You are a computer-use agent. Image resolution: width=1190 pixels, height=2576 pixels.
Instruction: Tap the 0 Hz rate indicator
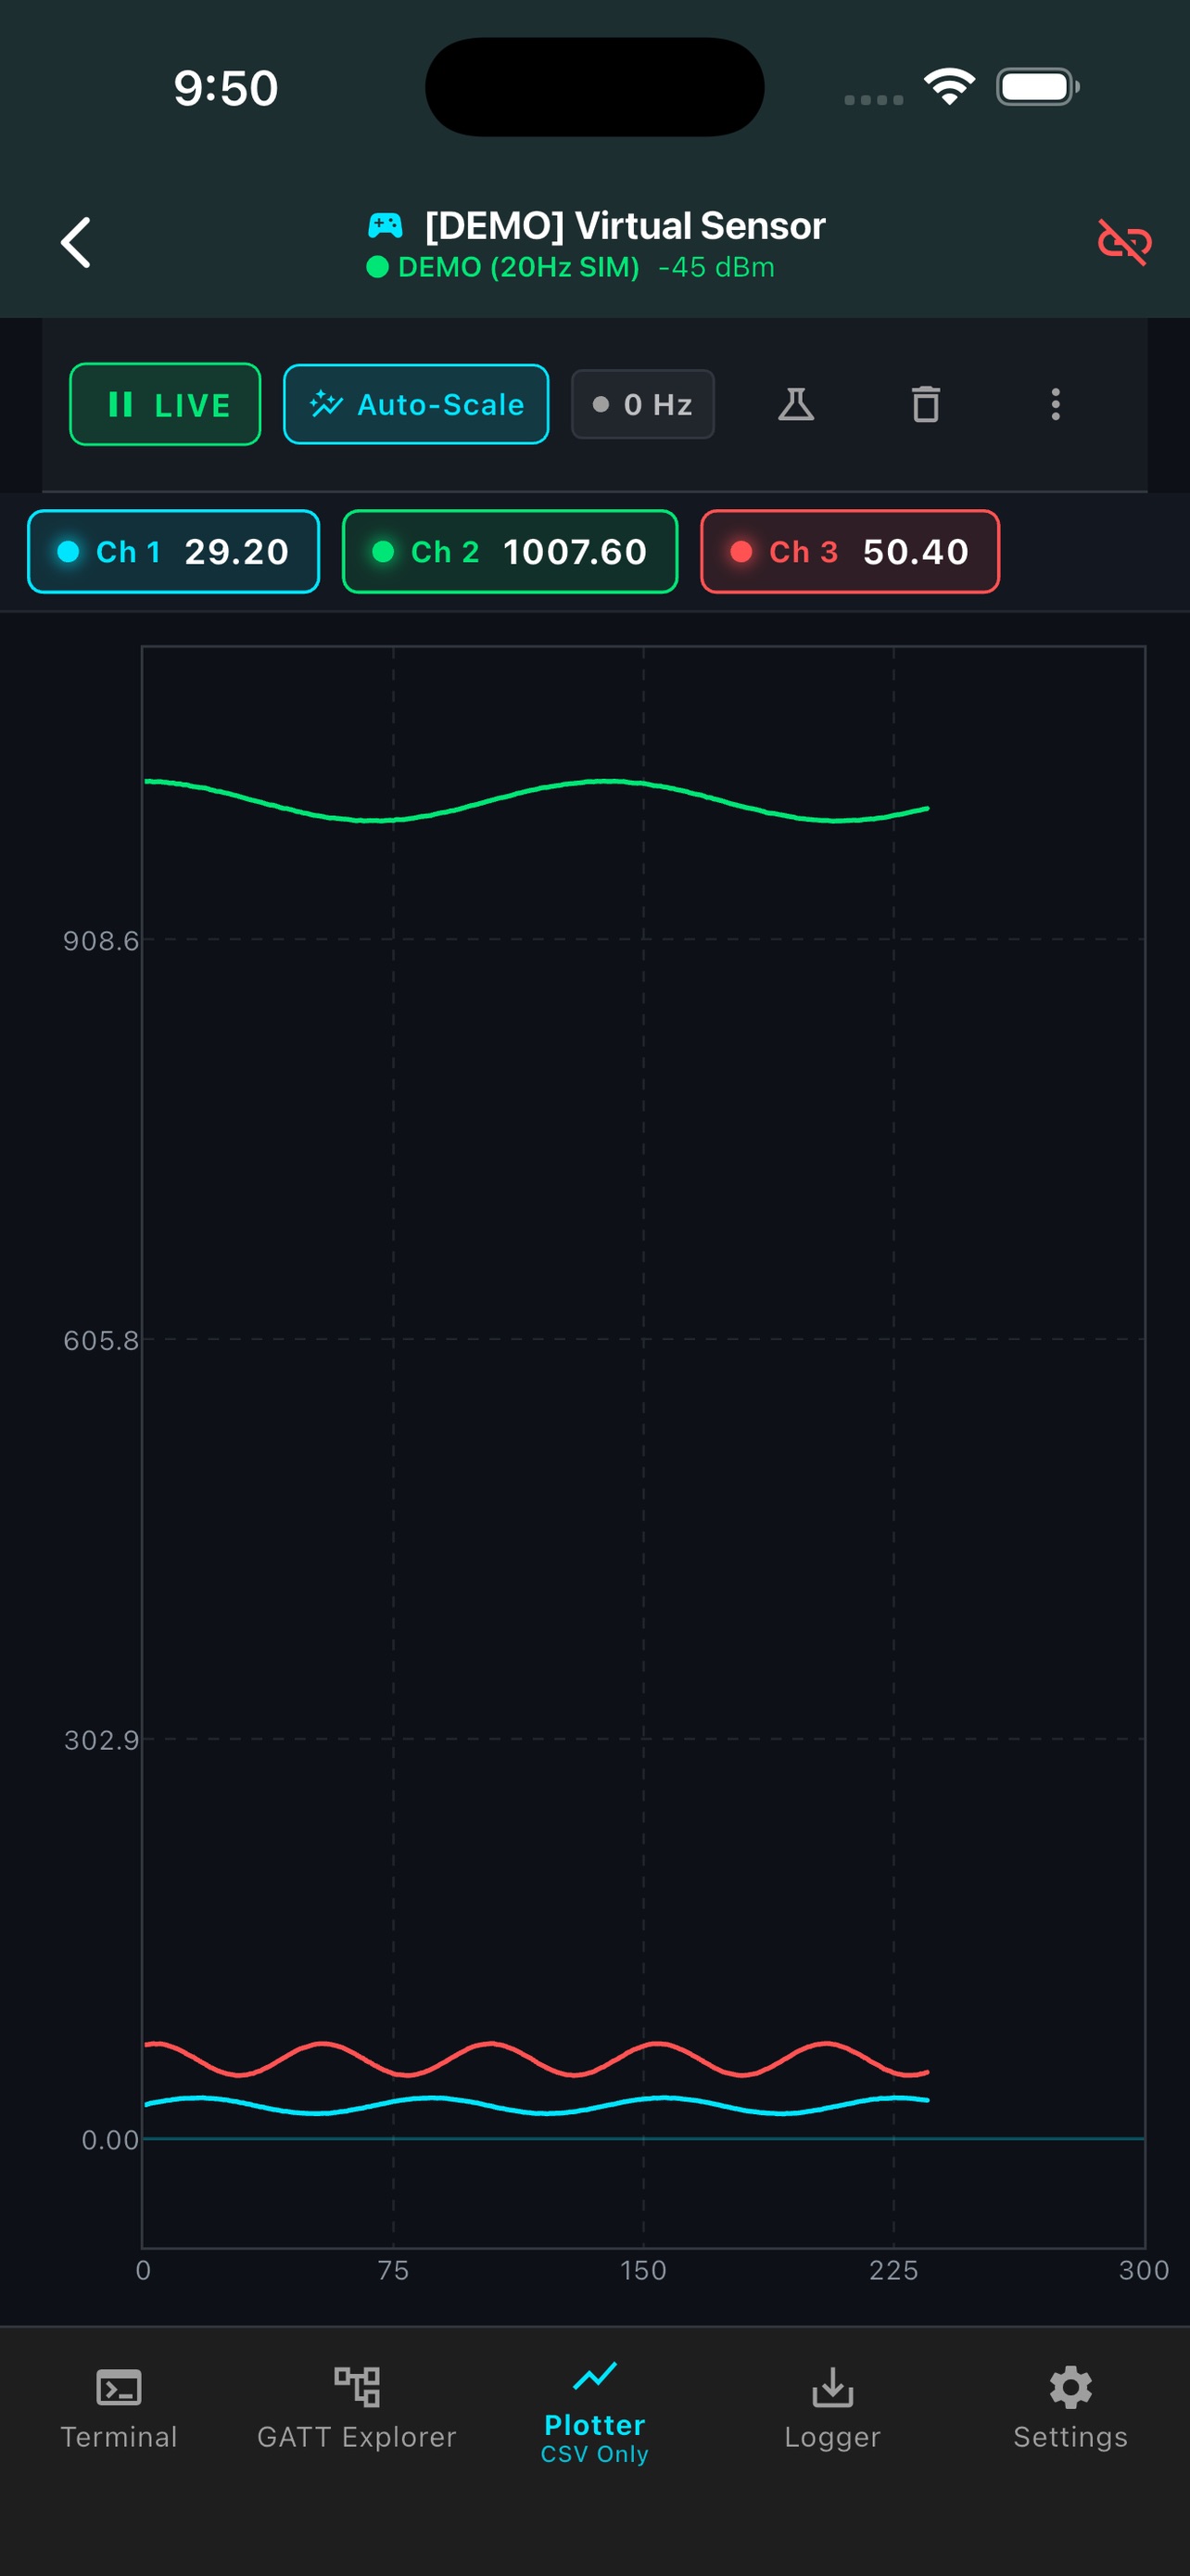pyautogui.click(x=642, y=405)
